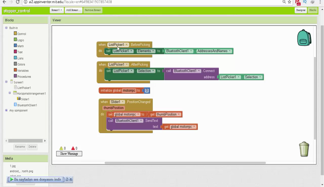The width and height of the screenshot is (324, 187).
Task: Close the audio download bar
Action: tap(71, 179)
